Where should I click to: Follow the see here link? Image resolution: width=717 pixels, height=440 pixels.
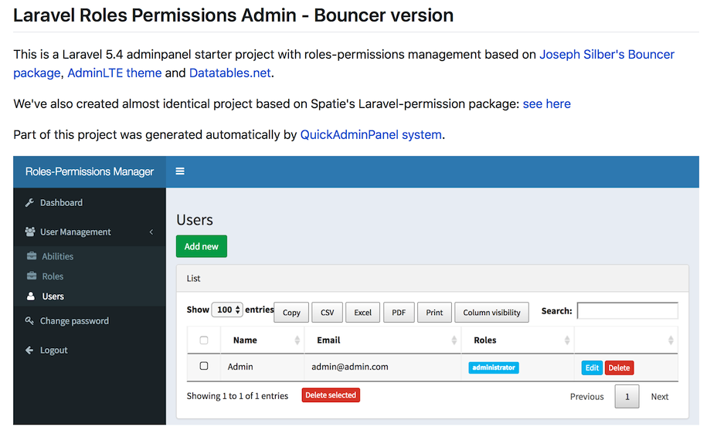pyautogui.click(x=546, y=104)
